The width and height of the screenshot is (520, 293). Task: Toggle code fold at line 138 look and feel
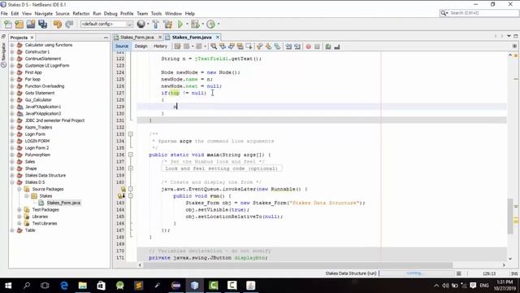click(x=131, y=168)
